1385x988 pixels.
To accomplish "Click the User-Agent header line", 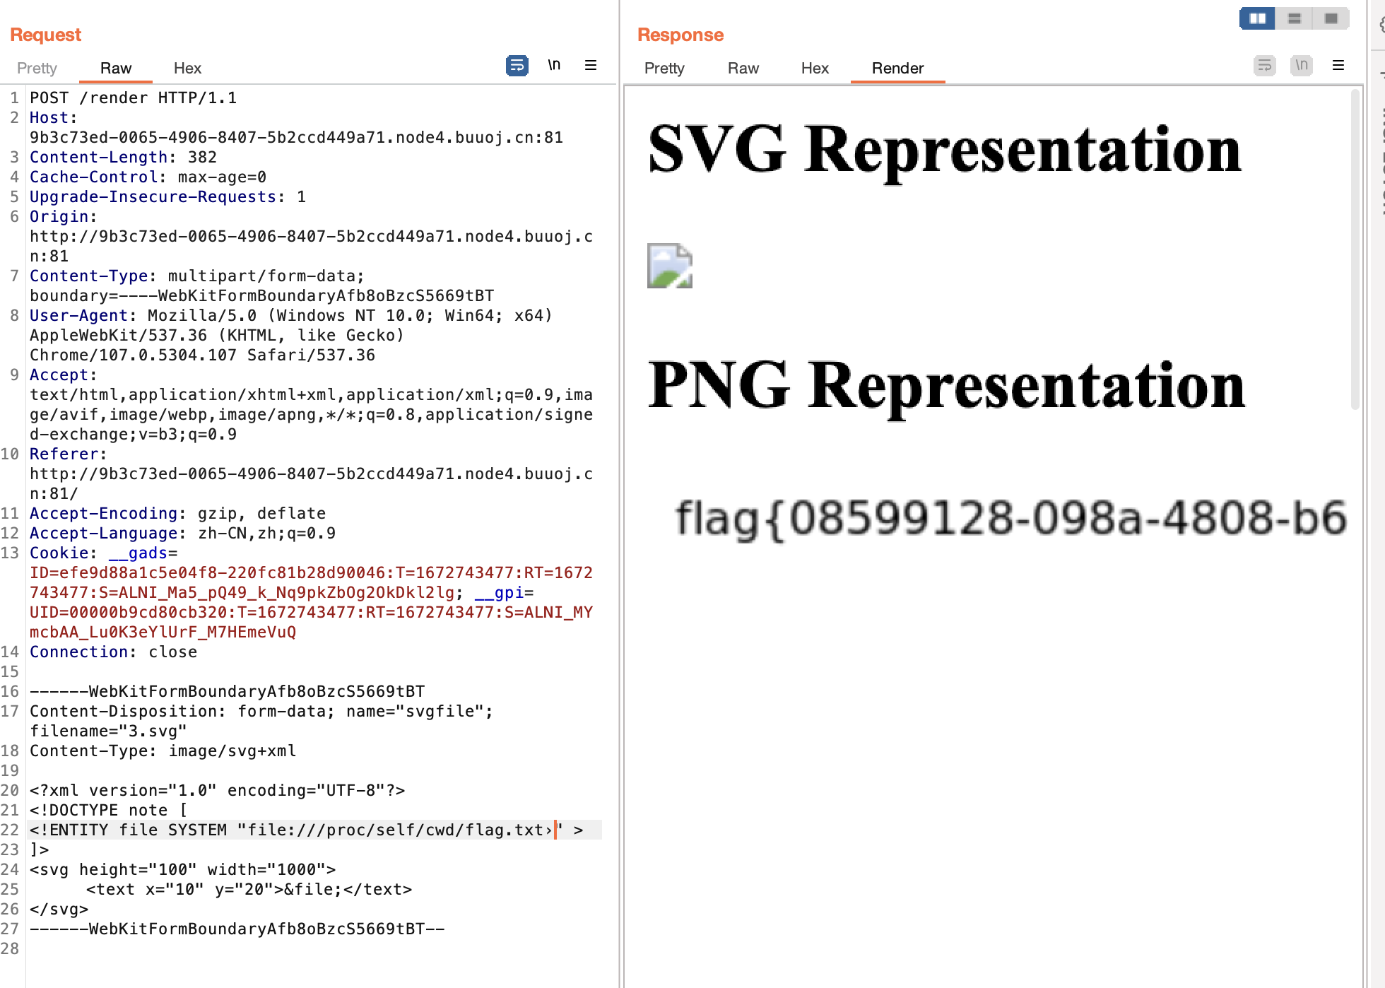I will point(290,315).
